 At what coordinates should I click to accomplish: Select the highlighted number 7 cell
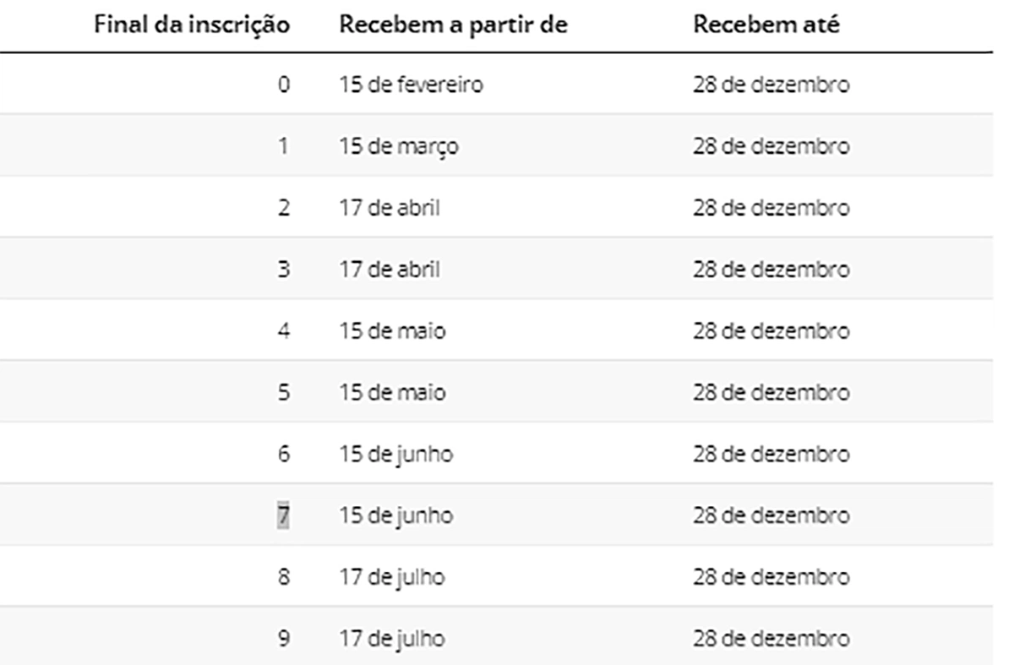pyautogui.click(x=283, y=515)
